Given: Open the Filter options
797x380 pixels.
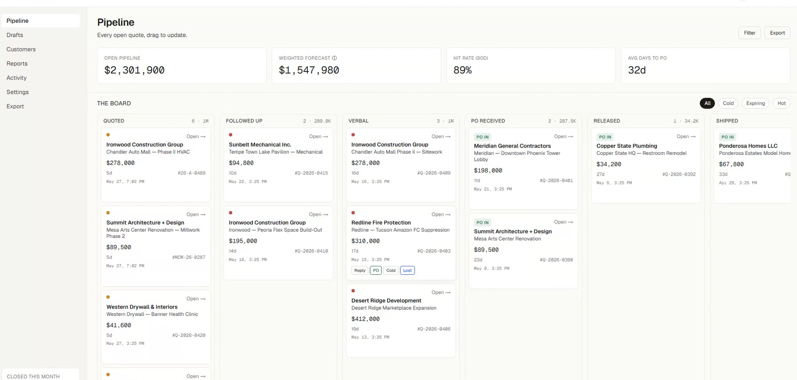Looking at the screenshot, I should point(750,33).
